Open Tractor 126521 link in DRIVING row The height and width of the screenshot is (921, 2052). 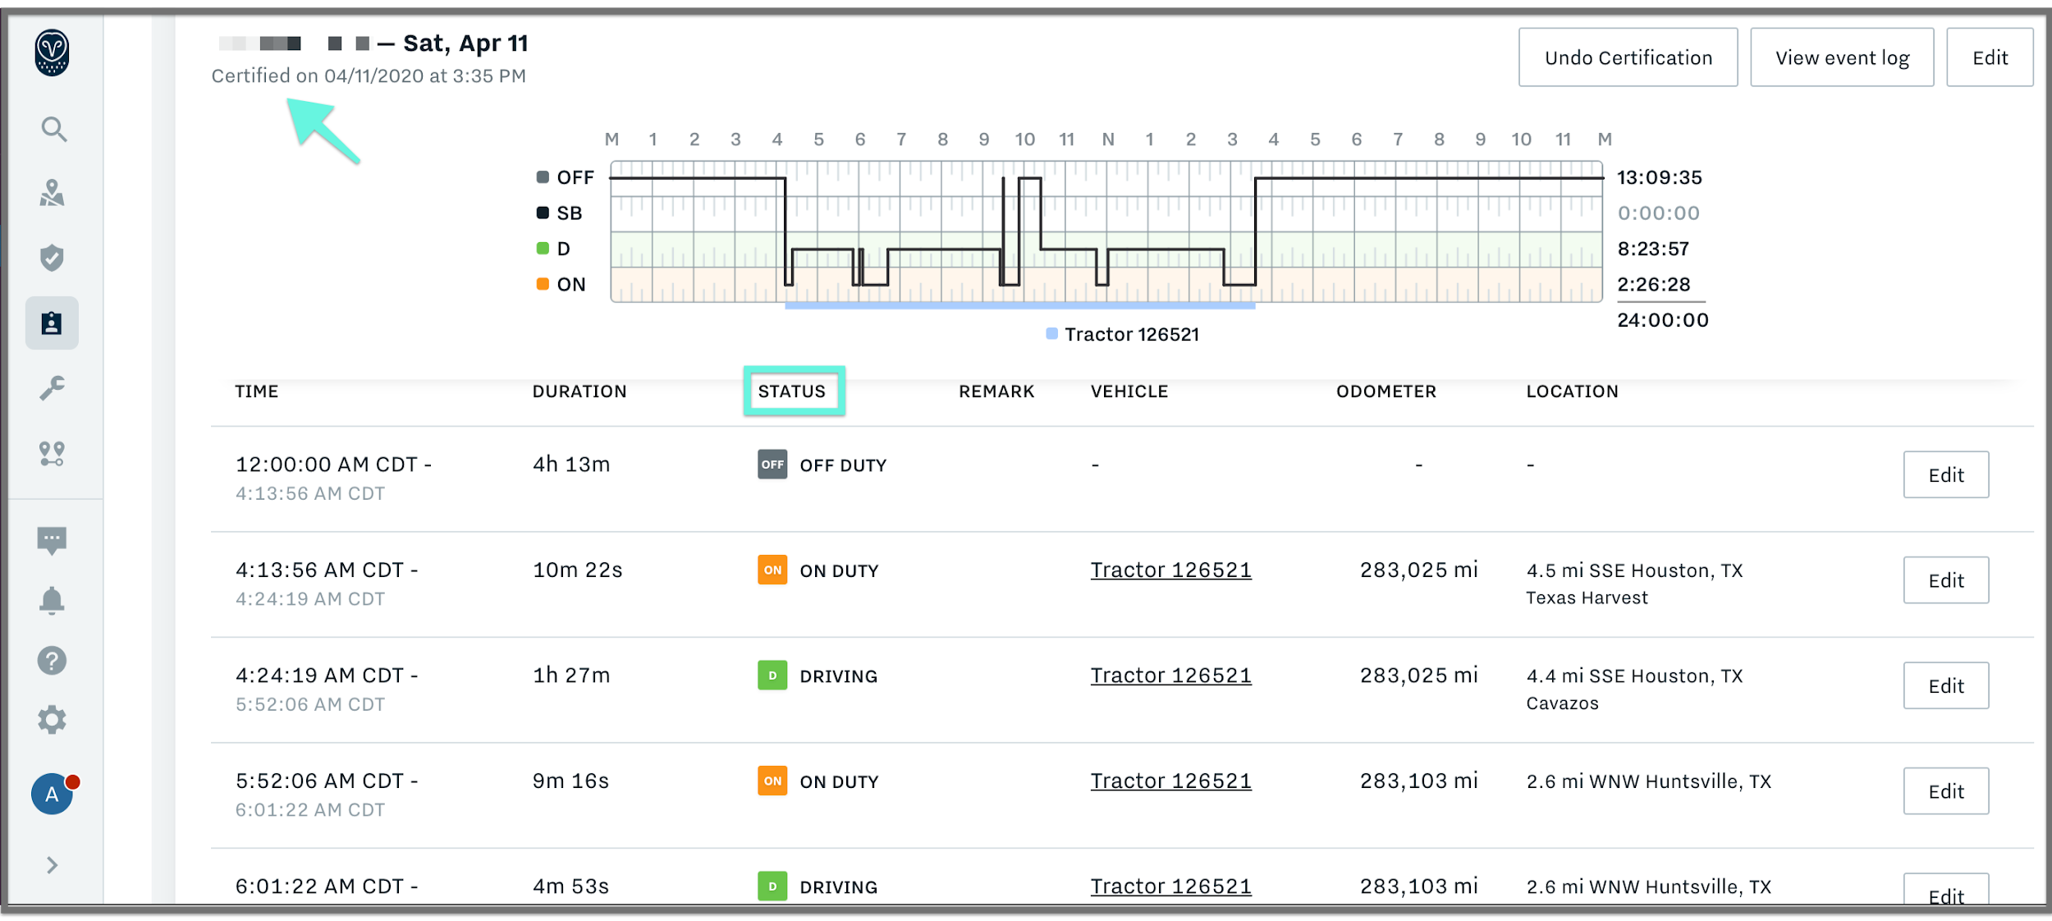coord(1170,676)
